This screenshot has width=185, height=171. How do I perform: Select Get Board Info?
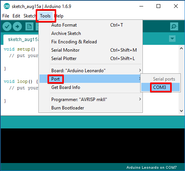(x=90, y=87)
